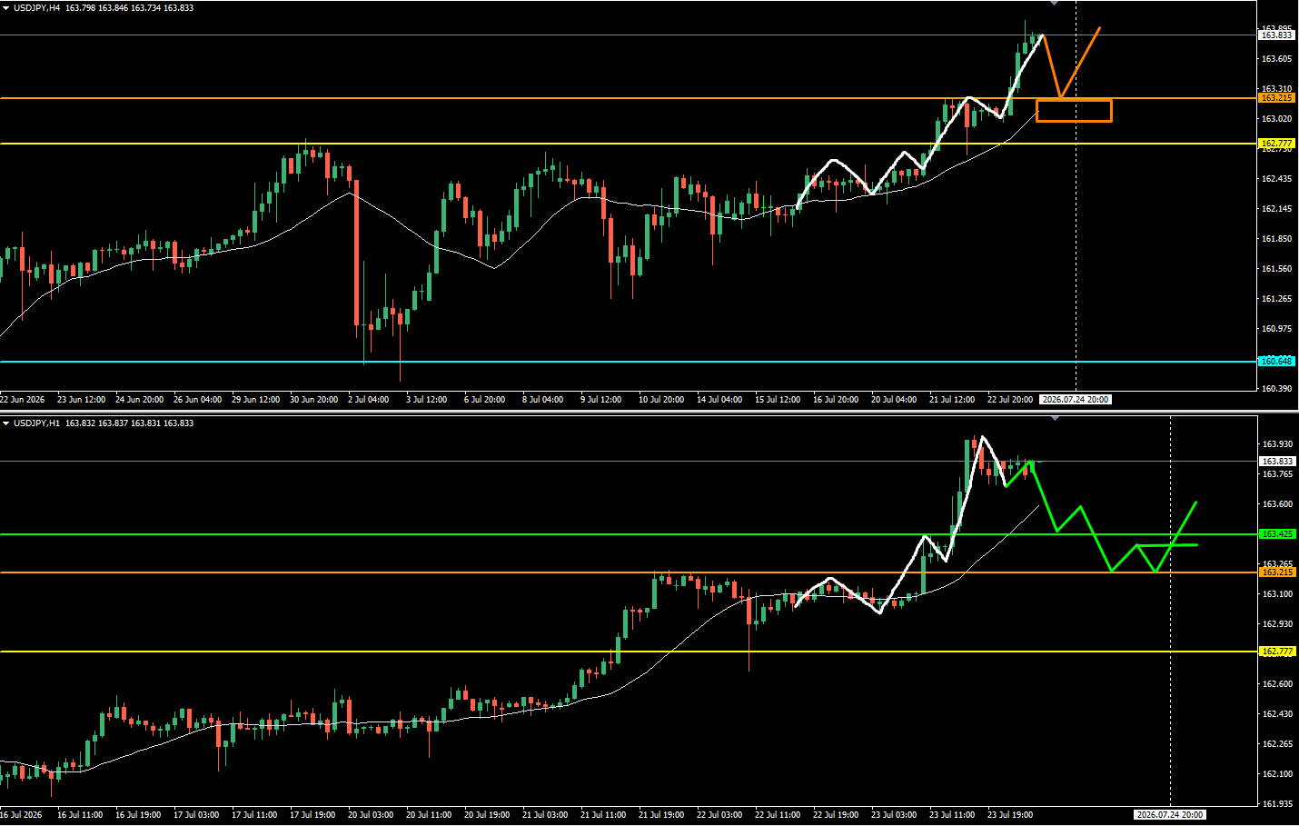Screen dimensions: 1299x826
Task: Click the 30 Jun 20:00 time axis label
Action: point(314,400)
